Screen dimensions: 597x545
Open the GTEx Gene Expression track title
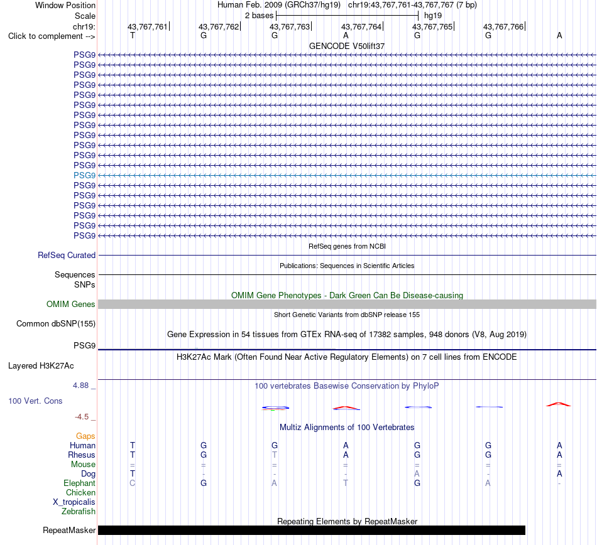347,334
